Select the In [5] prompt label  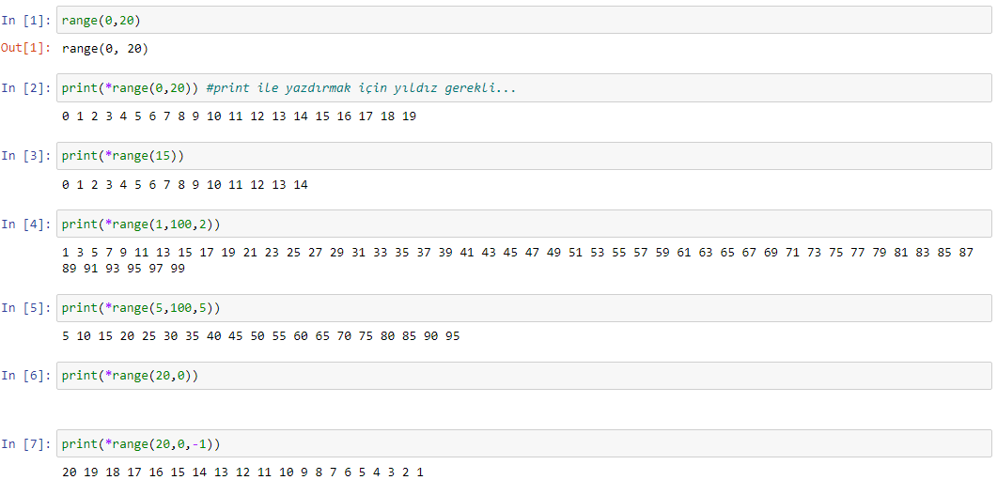tap(26, 308)
